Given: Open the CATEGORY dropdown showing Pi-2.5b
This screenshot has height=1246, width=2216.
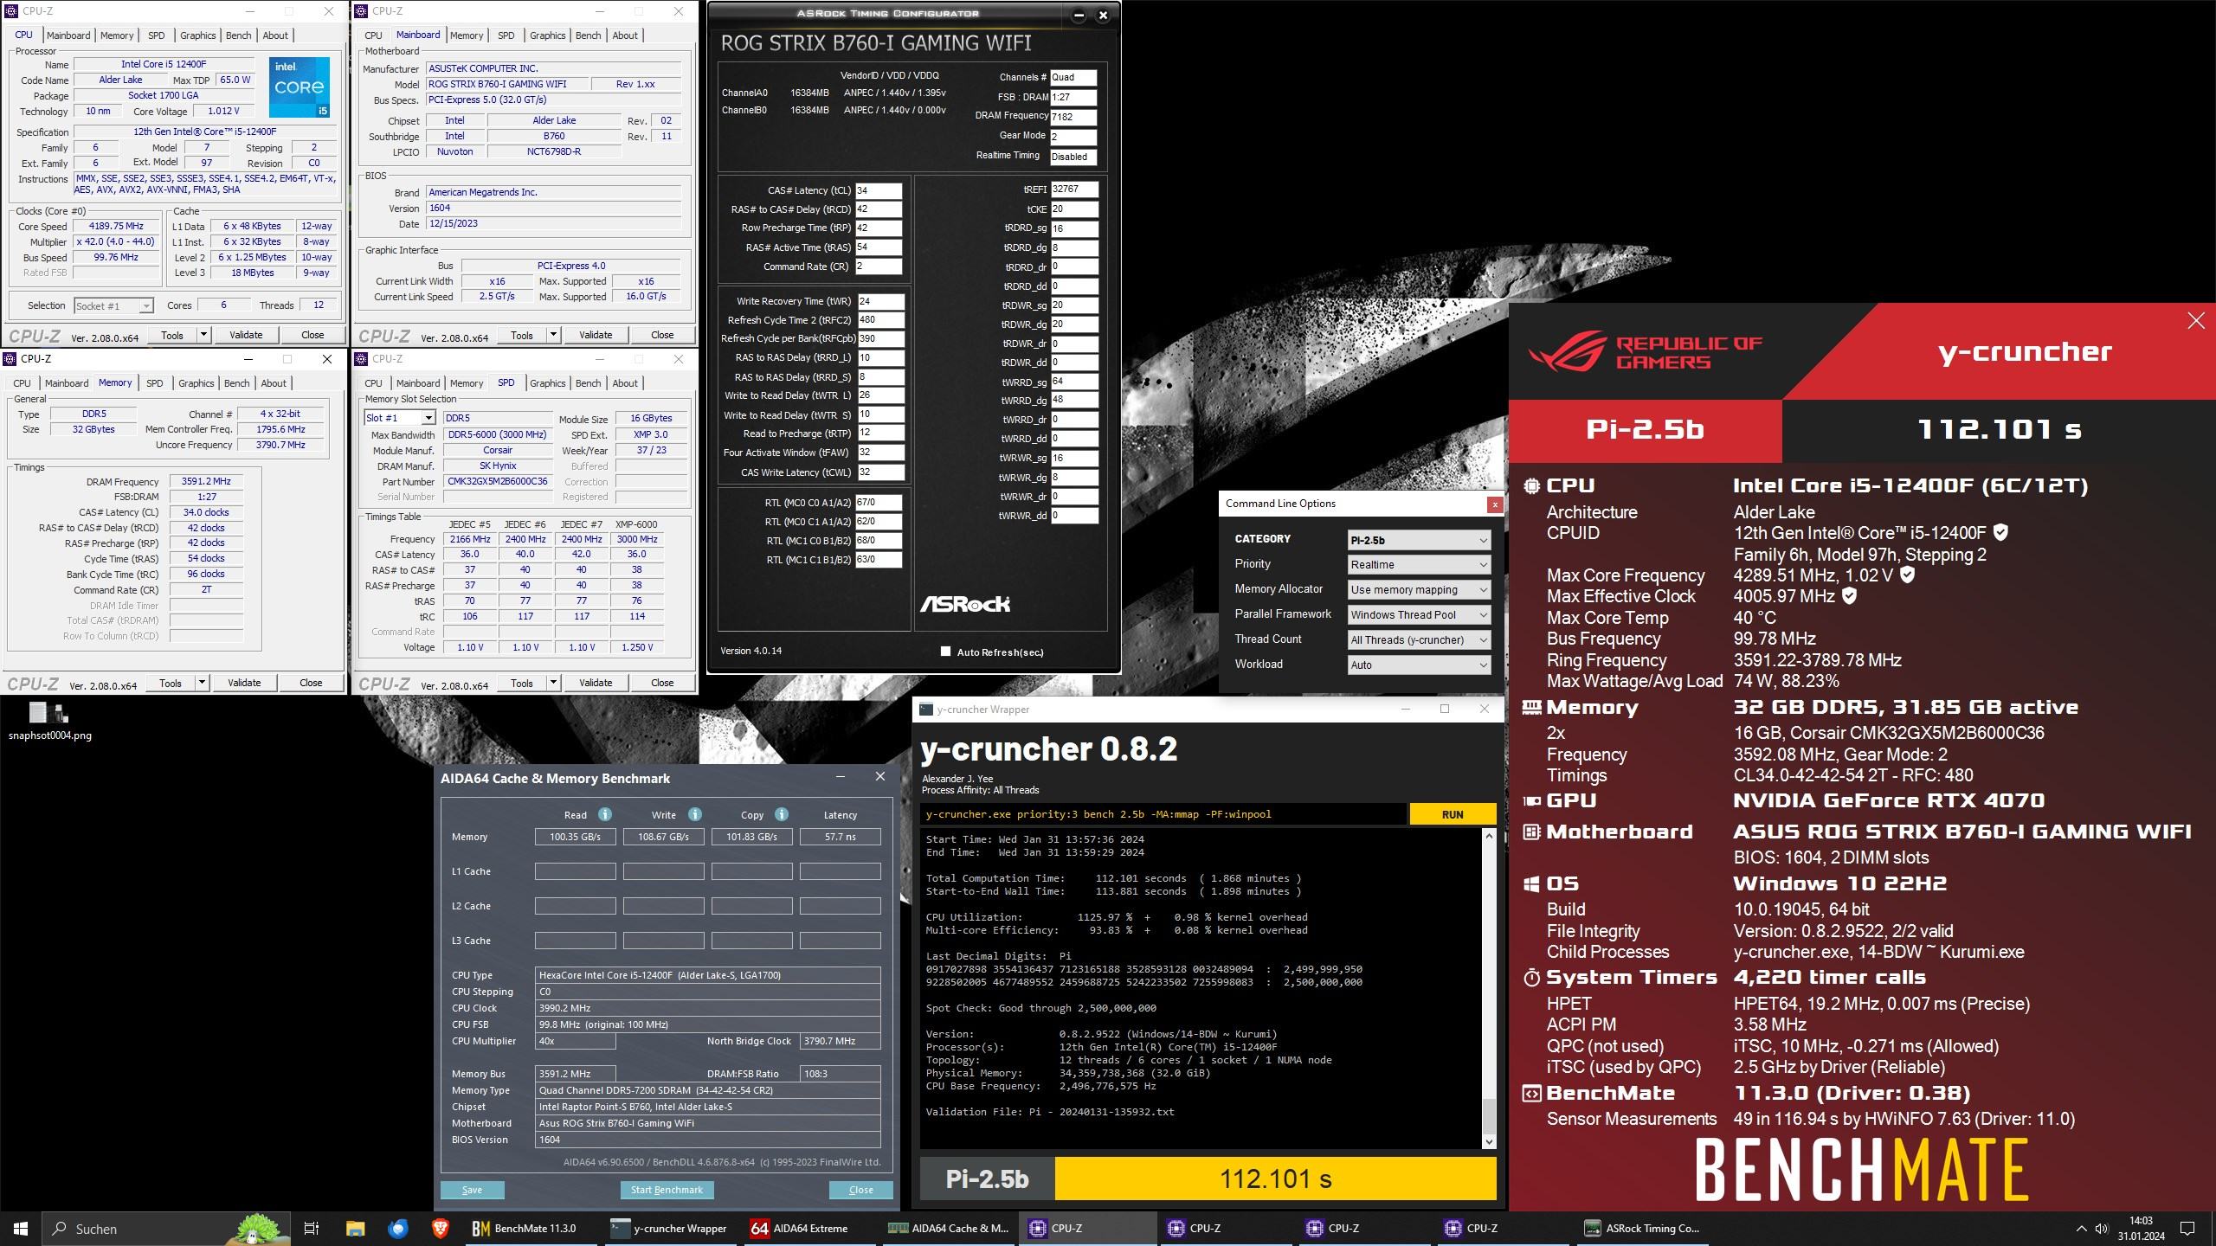Looking at the screenshot, I should pos(1419,540).
